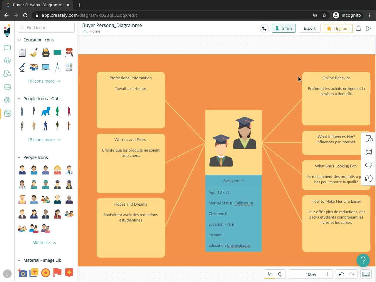Pick the drawing compass education icon

click(57, 67)
